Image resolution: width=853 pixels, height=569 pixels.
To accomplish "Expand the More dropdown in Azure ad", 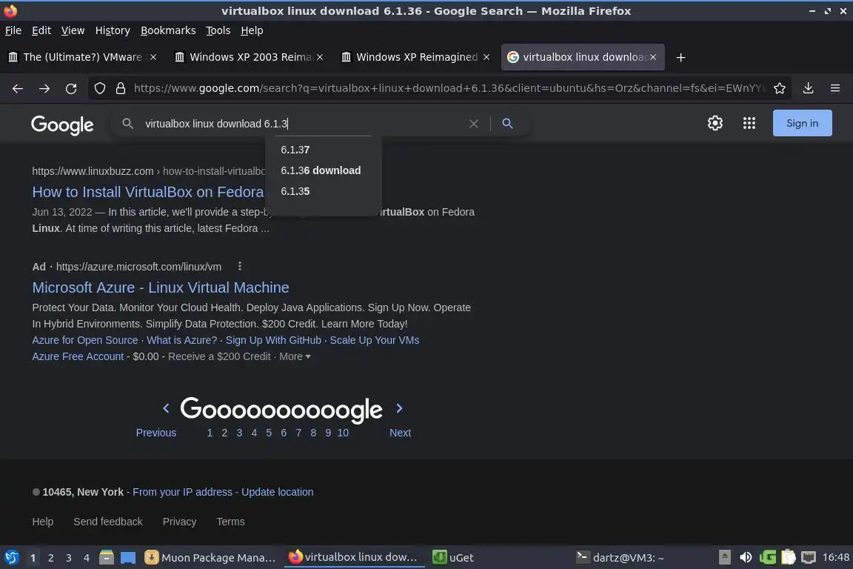I will tap(295, 356).
